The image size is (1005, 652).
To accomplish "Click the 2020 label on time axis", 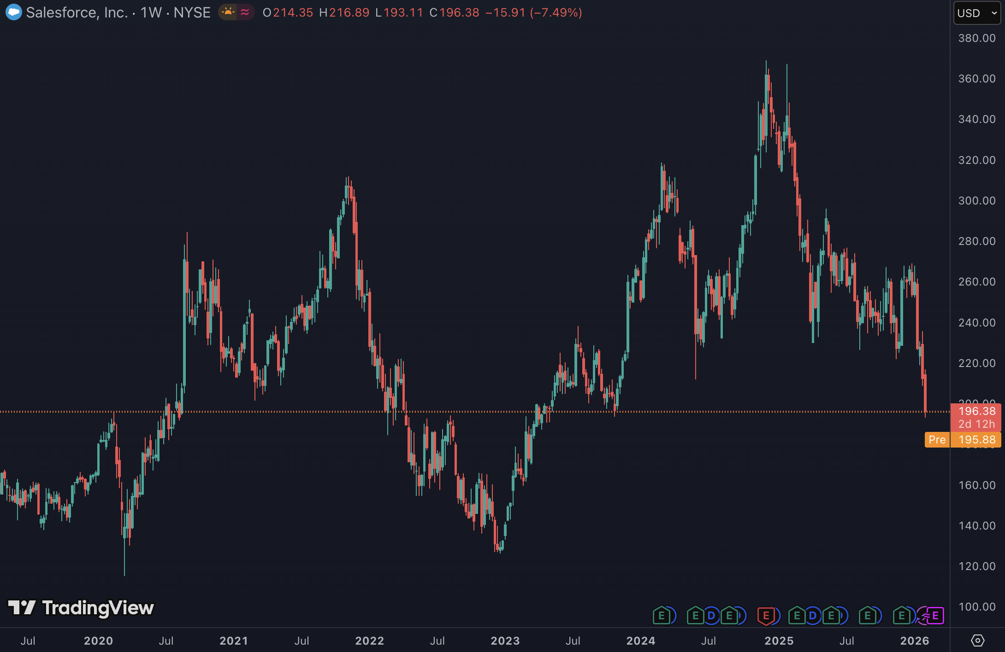I will (x=98, y=641).
